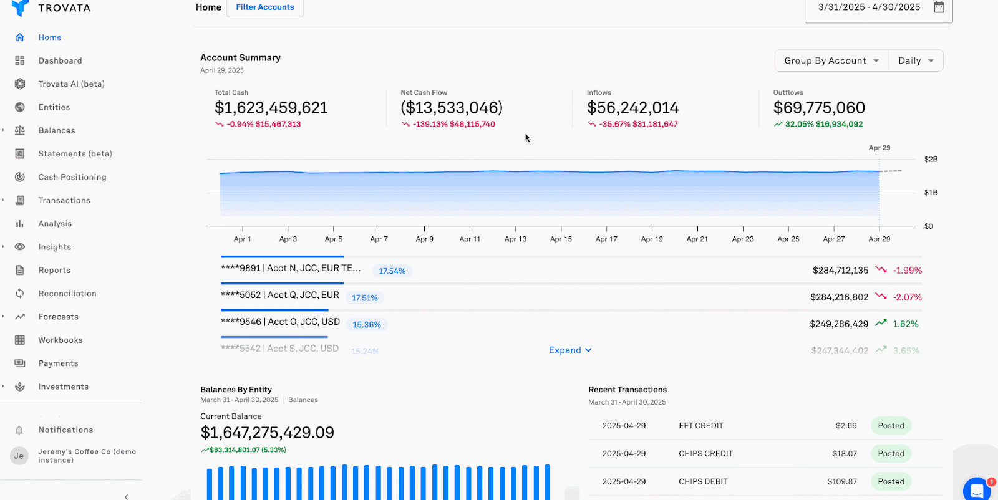Open the calendar date picker icon
998x500 pixels.
tap(939, 7)
